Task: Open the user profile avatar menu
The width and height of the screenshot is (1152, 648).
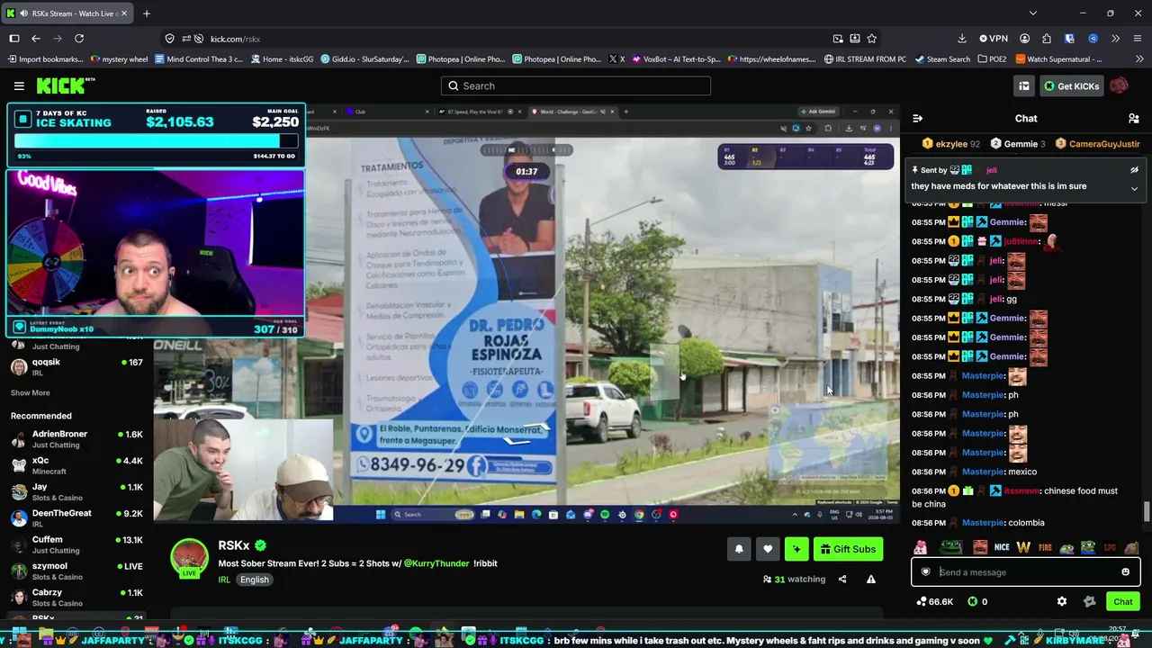Action: click(1119, 85)
